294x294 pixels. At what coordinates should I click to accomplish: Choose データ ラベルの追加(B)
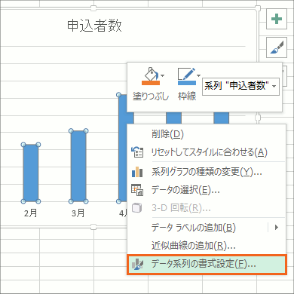pyautogui.click(x=207, y=228)
